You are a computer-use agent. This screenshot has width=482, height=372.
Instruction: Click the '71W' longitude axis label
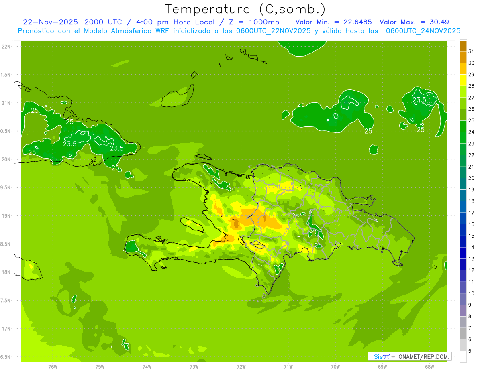coord(288,366)
